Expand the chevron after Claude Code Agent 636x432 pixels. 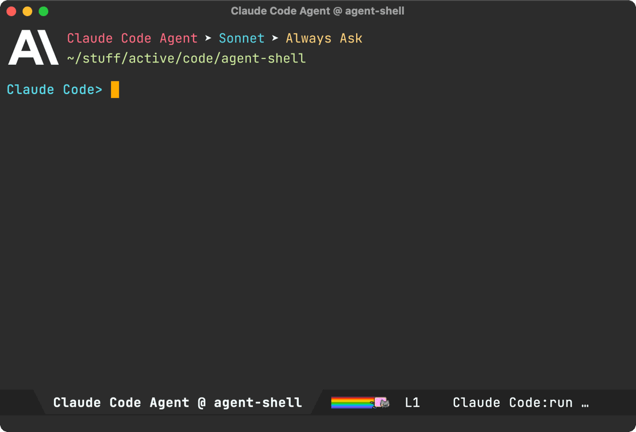[x=208, y=38]
